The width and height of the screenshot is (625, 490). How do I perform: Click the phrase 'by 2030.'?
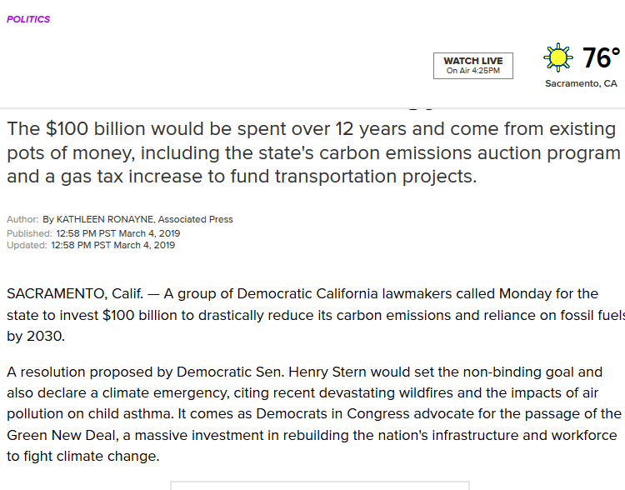click(35, 337)
